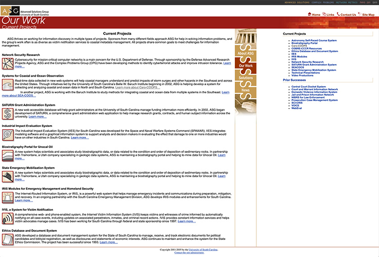The height and width of the screenshot is (257, 379).
Task: Open Ethics Database and Document System sidebar link
Action: point(315,51)
